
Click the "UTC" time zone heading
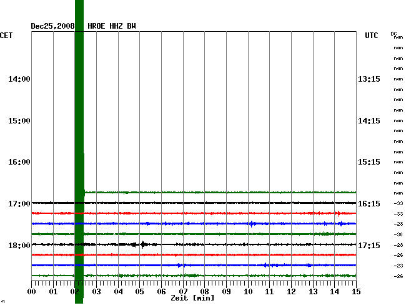pyautogui.click(x=371, y=36)
